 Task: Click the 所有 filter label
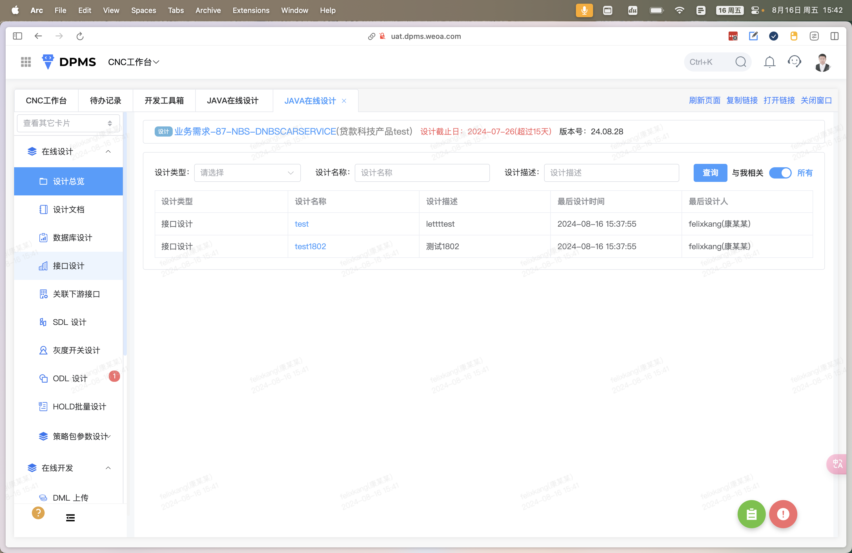805,173
